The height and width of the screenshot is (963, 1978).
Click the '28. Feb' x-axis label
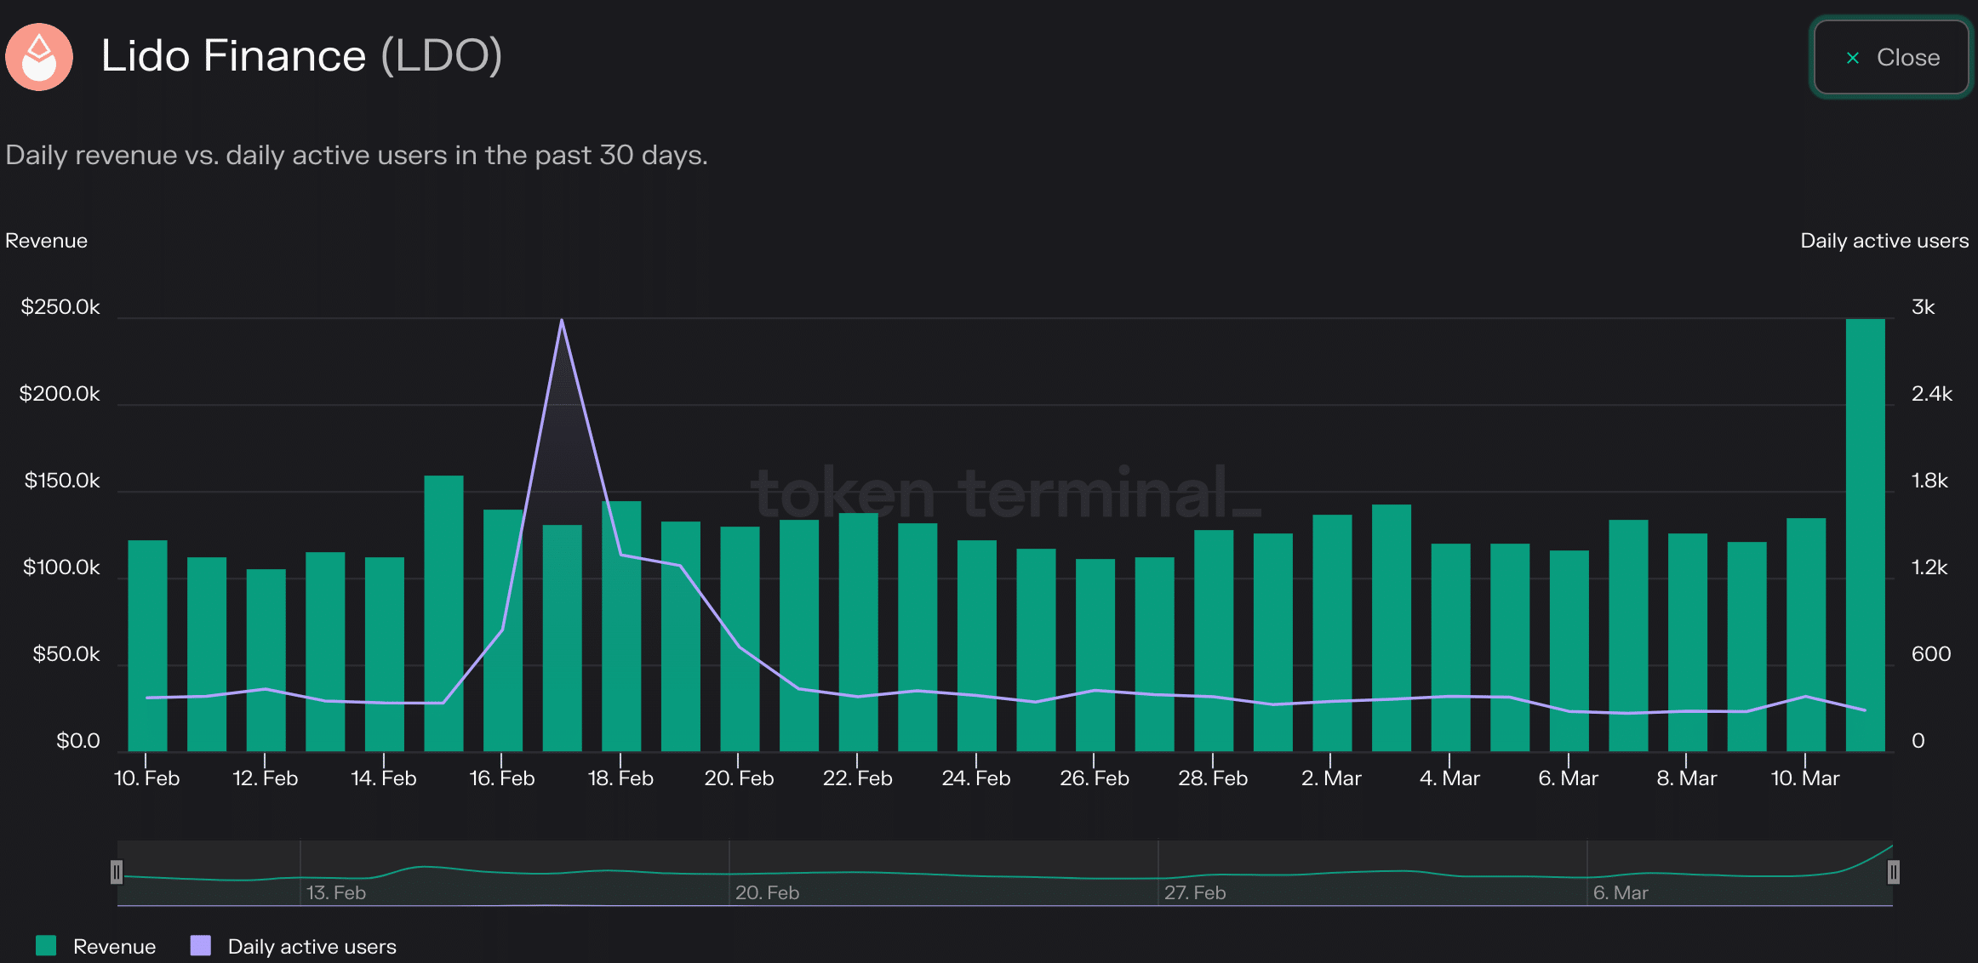(1213, 778)
